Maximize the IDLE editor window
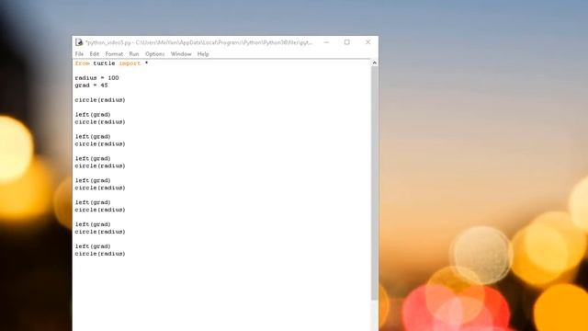Viewport: 588px width, 331px height. [347, 42]
